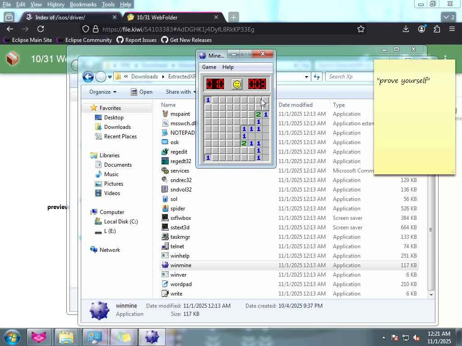462x346 pixels.
Task: Select the regedit file icon
Action: (165, 151)
